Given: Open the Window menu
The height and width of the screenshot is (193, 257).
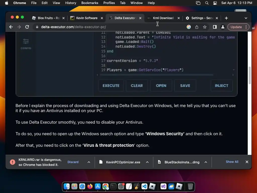Looking at the screenshot, I should pyautogui.click(x=137, y=3).
